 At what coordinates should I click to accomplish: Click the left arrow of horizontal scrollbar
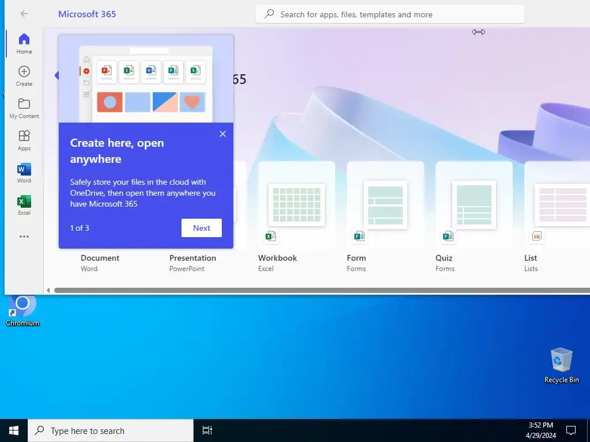point(48,290)
